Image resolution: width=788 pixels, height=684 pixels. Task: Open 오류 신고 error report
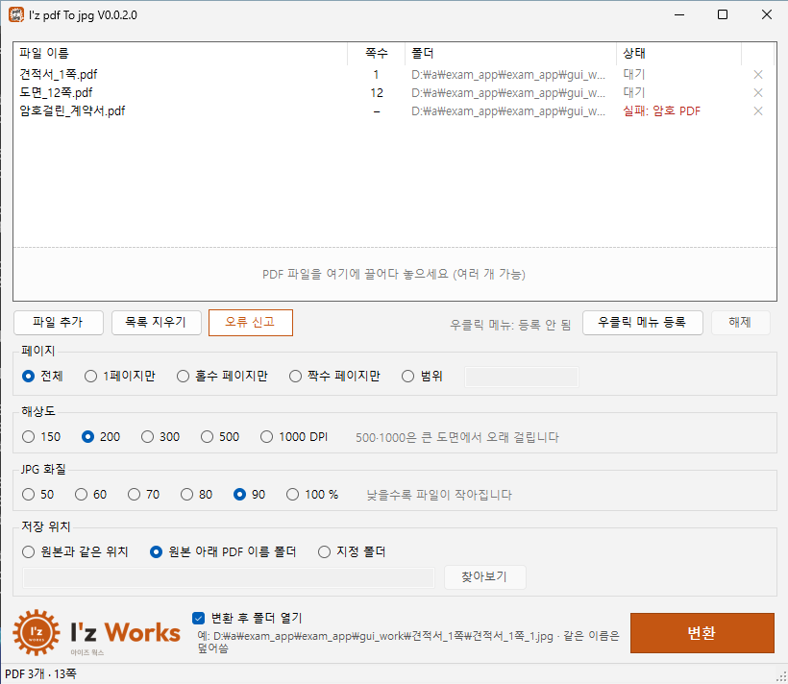pos(250,322)
